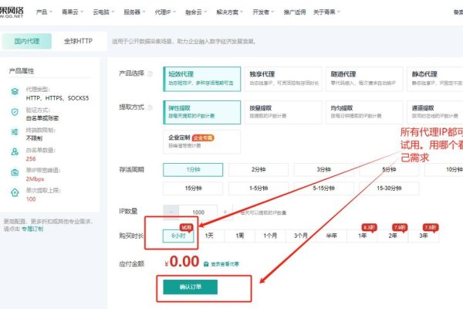Click the 单IP带宽峰值 icon
Image resolution: width=463 pixels, height=309 pixels.
(15, 172)
